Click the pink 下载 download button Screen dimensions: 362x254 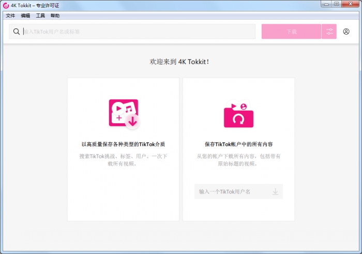[x=291, y=32]
